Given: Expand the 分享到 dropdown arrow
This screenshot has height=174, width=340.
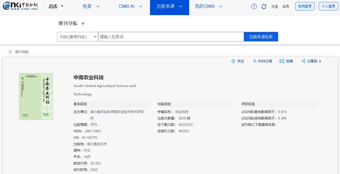Looking at the screenshot, I should click(x=320, y=62).
